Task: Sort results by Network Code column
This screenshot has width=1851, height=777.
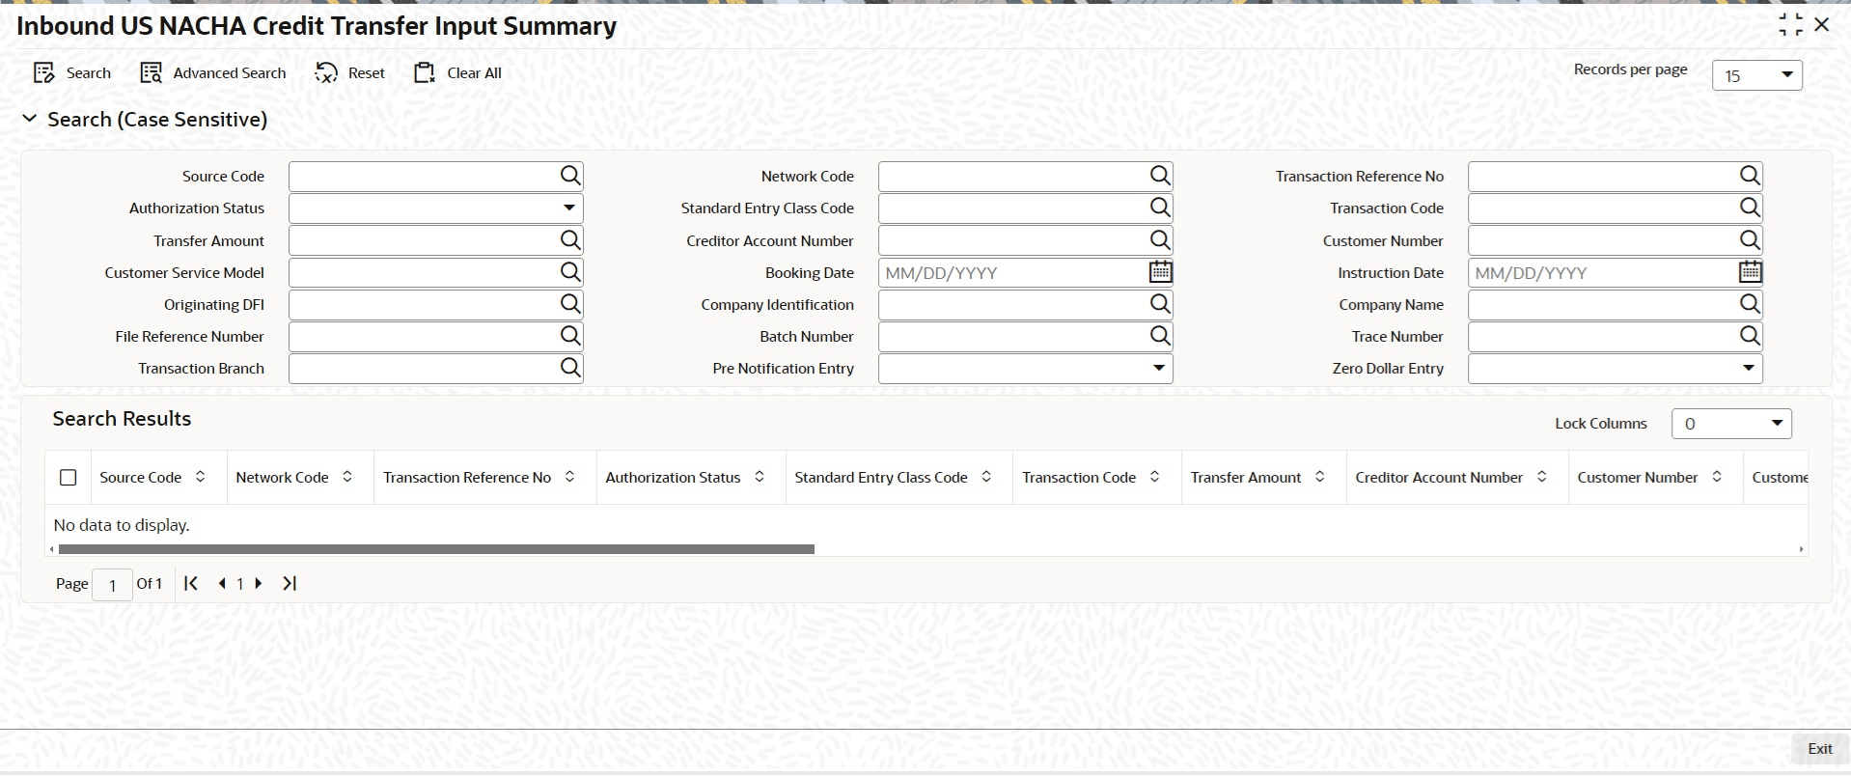Action: coord(347,477)
